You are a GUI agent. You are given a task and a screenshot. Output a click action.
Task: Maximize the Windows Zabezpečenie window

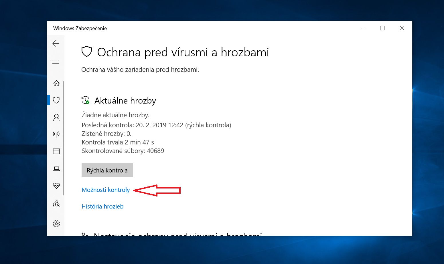point(382,28)
